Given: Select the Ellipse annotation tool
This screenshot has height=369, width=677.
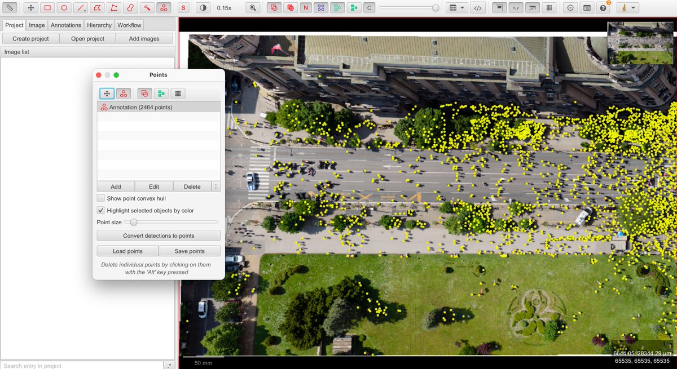Looking at the screenshot, I should [64, 8].
